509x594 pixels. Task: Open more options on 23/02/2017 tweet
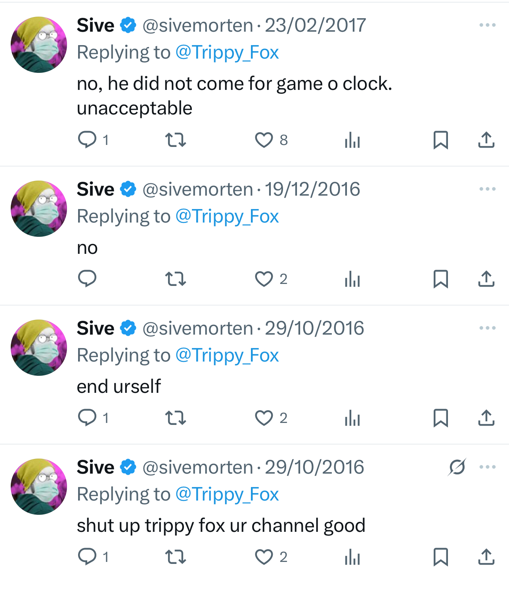coord(487,25)
